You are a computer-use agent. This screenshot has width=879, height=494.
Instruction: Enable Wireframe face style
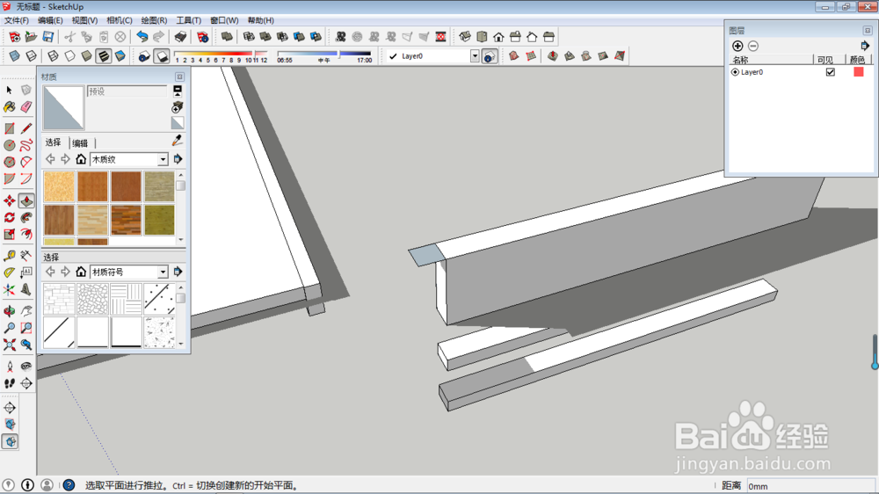coord(53,56)
